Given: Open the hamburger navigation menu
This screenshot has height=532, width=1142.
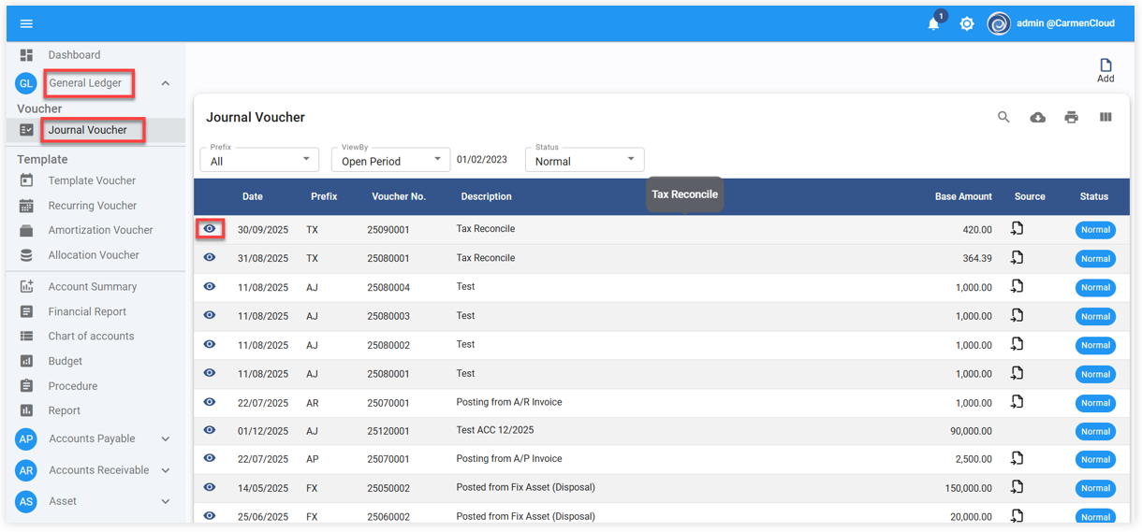Looking at the screenshot, I should click(x=26, y=23).
